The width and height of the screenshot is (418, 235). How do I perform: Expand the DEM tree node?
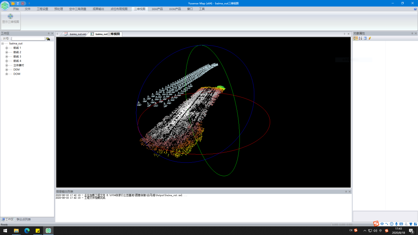click(7, 70)
